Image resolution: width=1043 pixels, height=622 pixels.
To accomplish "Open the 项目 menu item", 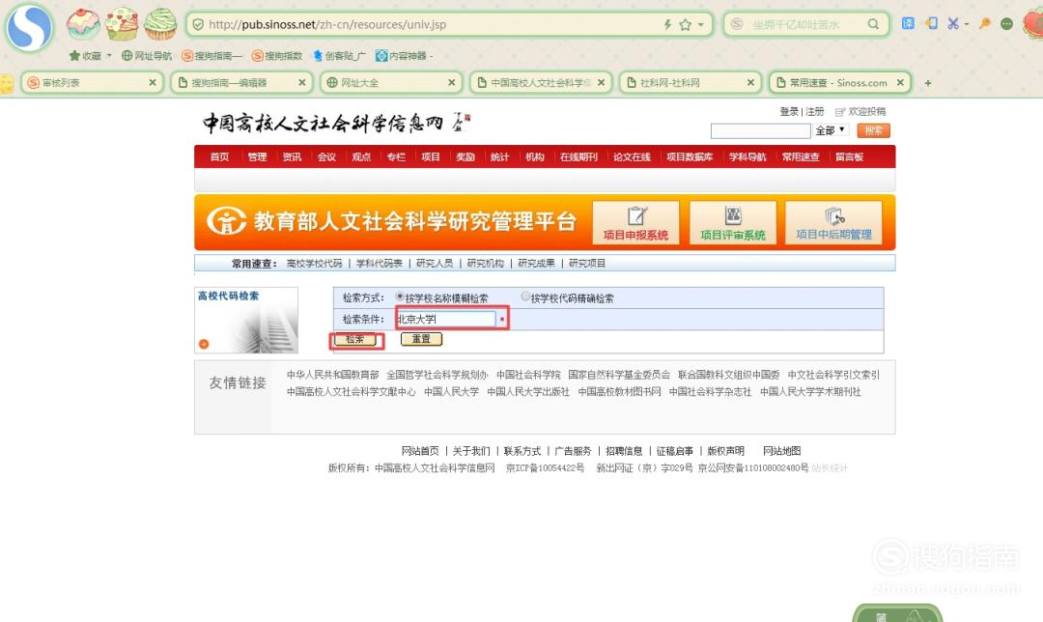I will click(431, 157).
